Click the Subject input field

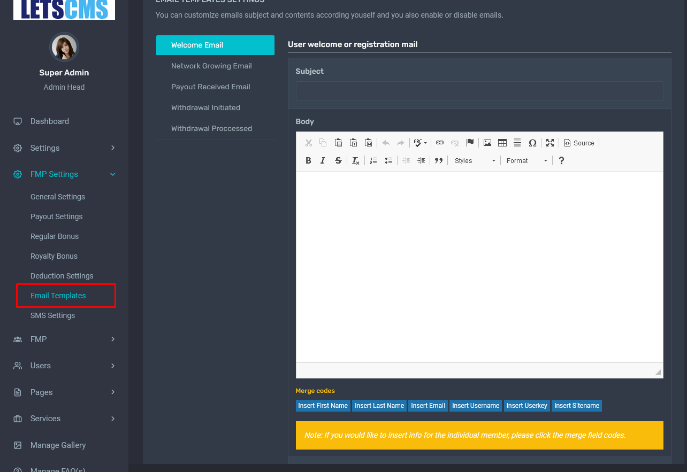point(479,91)
